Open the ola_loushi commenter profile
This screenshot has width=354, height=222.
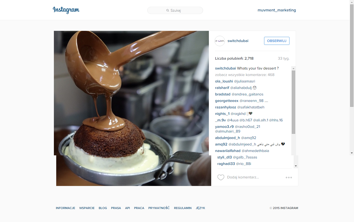[224, 81]
